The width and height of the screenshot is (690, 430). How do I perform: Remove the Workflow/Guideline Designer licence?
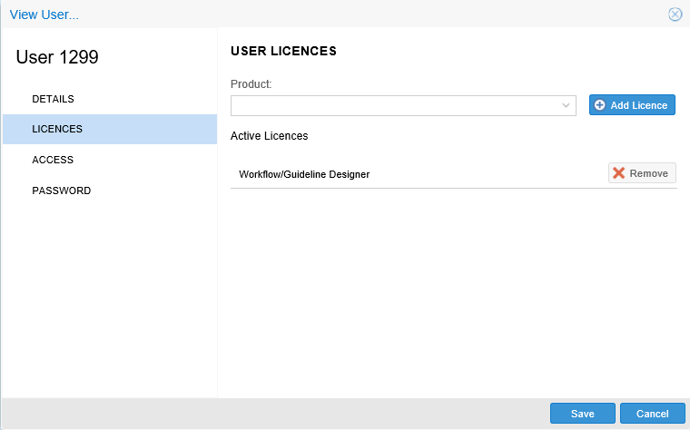(642, 173)
